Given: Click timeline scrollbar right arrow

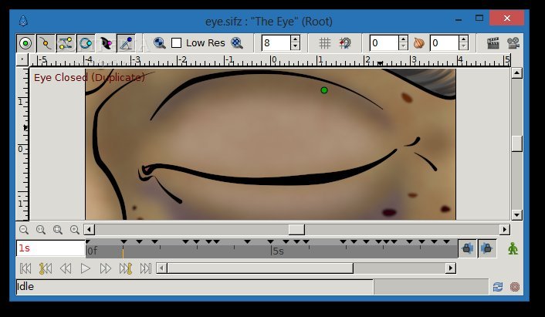Looking at the screenshot, I should click(x=451, y=268).
